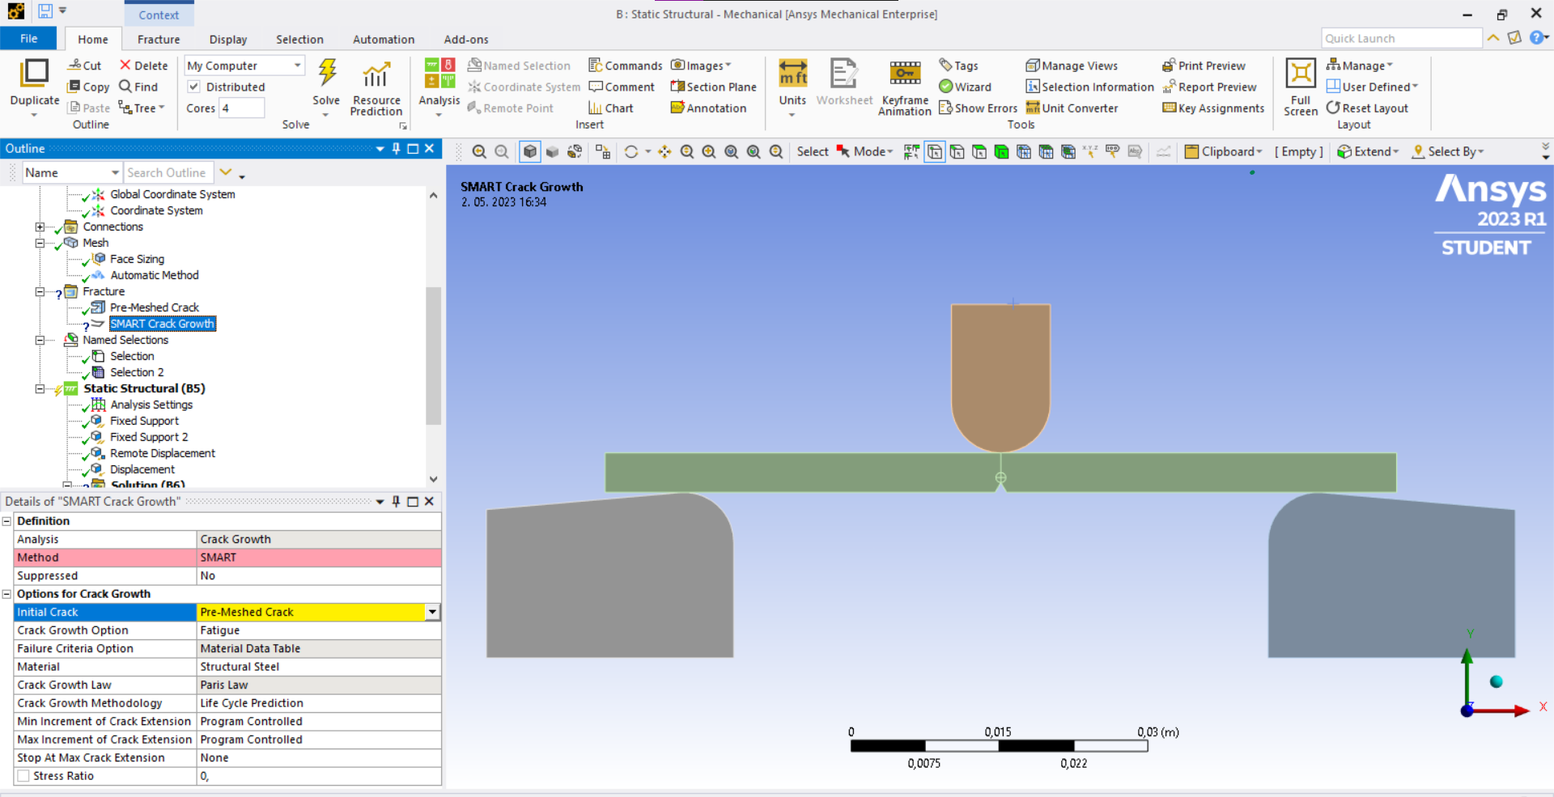
Task: Toggle the Distributed solve checkbox
Action: tap(194, 87)
